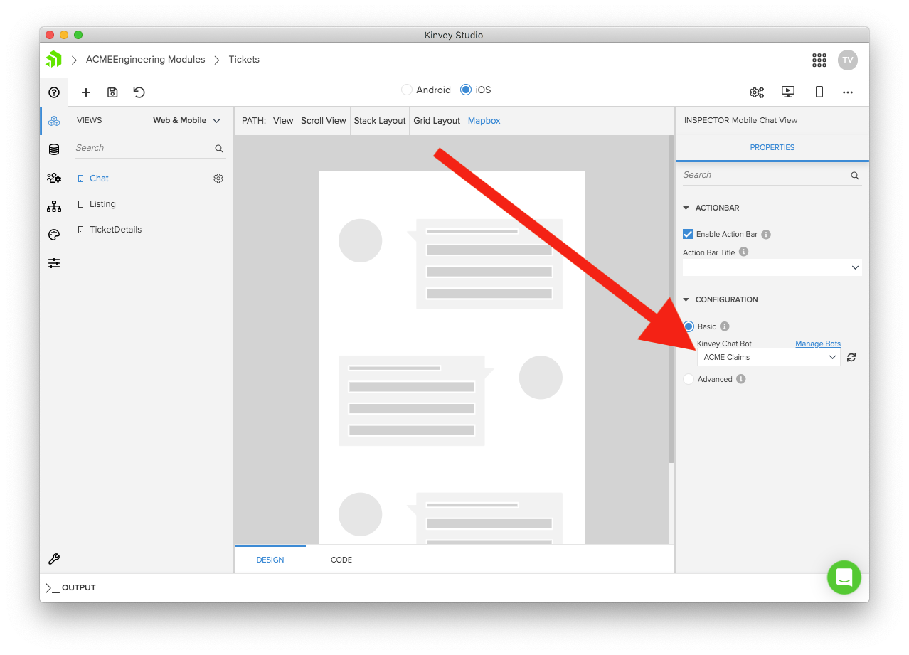
Task: Click the undo/revert arrow icon
Action: coord(139,92)
